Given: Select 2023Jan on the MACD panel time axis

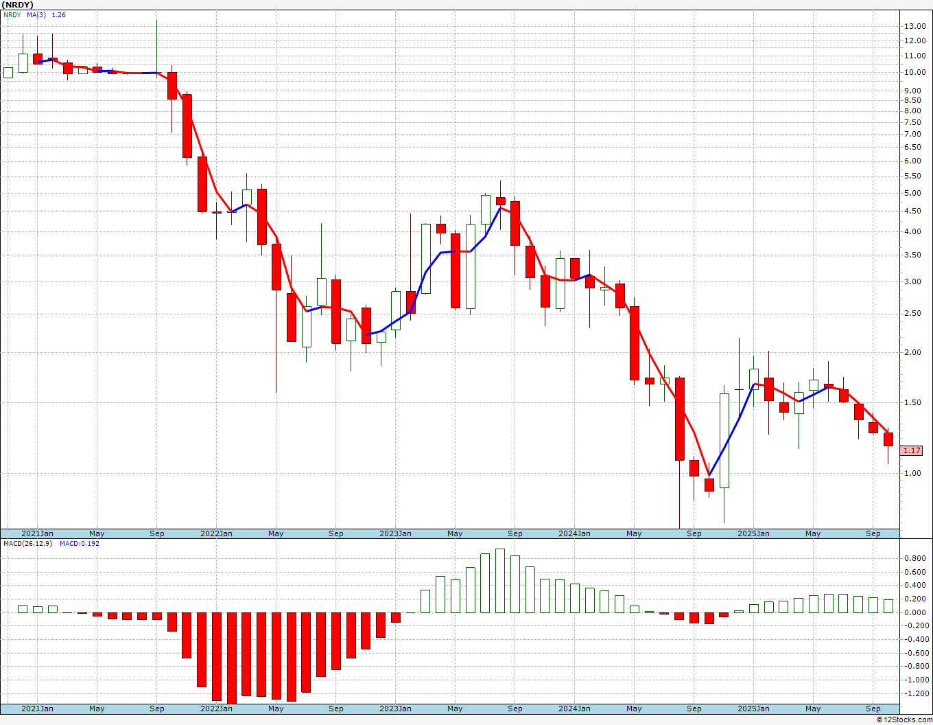Looking at the screenshot, I should click(395, 709).
